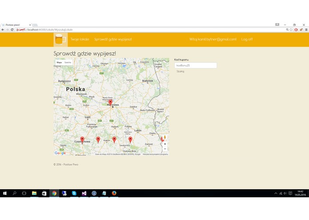
Task: Click the map marker on Warszawa
Action: point(111,102)
